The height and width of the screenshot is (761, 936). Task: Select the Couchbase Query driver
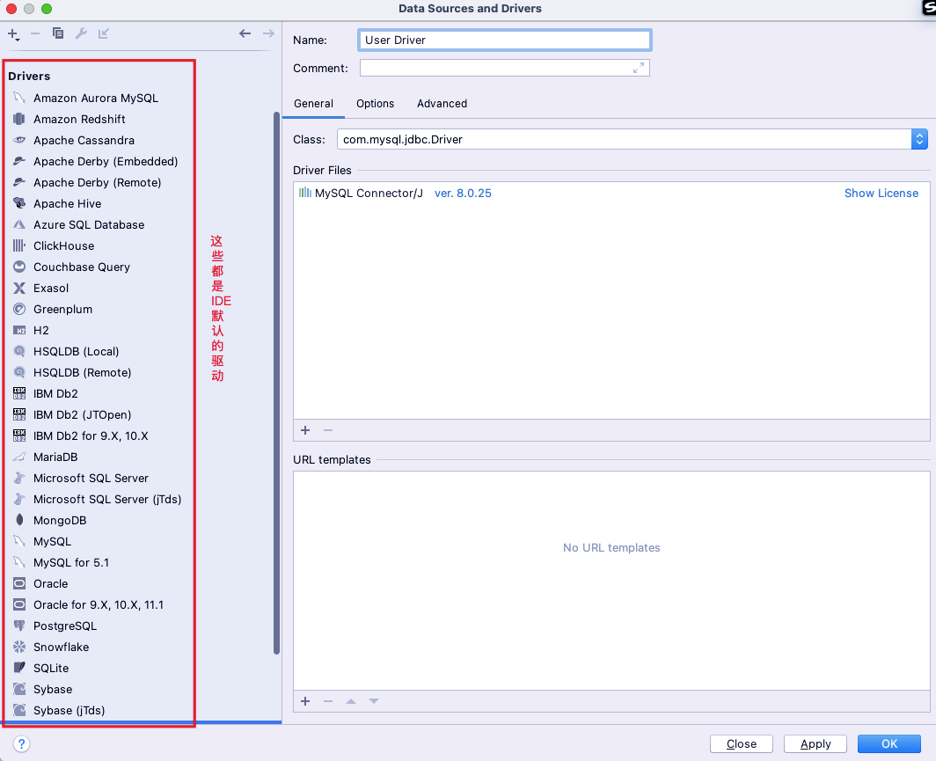pyautogui.click(x=82, y=267)
